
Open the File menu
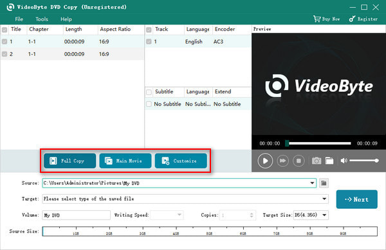(x=19, y=19)
